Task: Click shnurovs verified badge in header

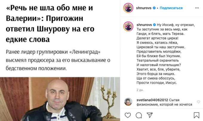Action: tap(154, 8)
